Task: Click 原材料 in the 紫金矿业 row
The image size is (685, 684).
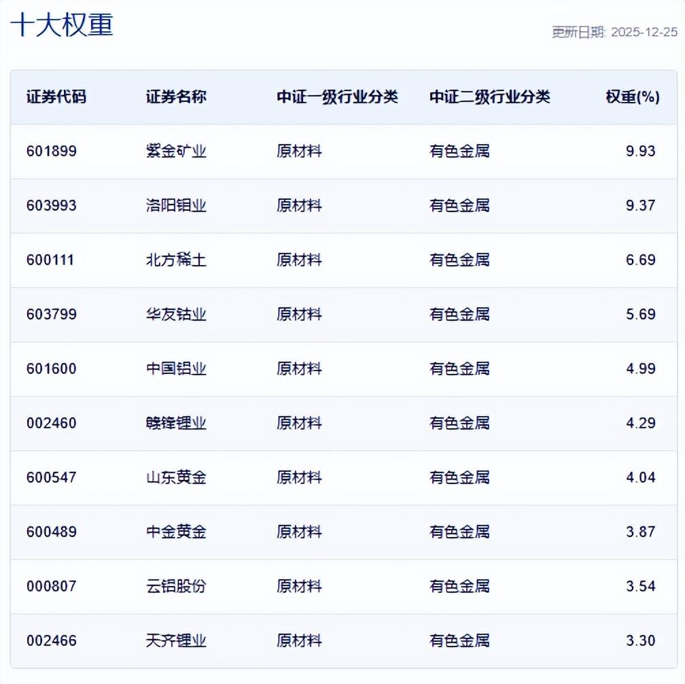Action: [299, 151]
